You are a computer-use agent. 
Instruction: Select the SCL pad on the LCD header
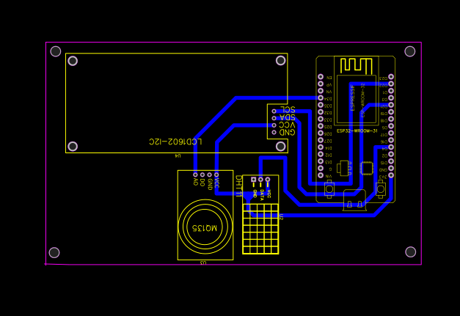coord(274,111)
